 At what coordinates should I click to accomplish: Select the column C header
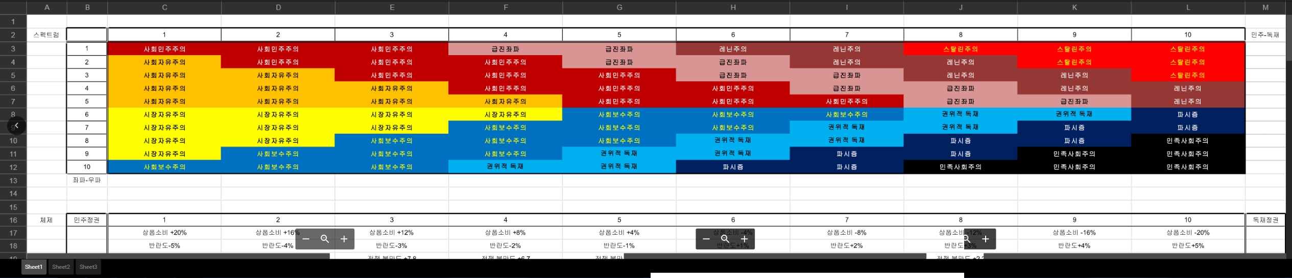164,7
